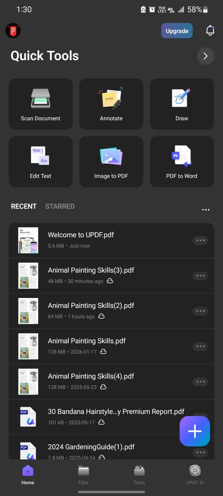This screenshot has height=496, width=223.
Task: Open the Scan Document tool
Action: click(x=41, y=104)
